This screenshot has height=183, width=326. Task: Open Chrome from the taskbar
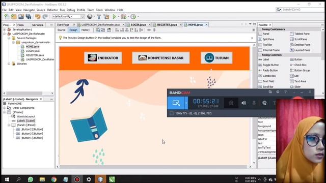tap(54, 179)
